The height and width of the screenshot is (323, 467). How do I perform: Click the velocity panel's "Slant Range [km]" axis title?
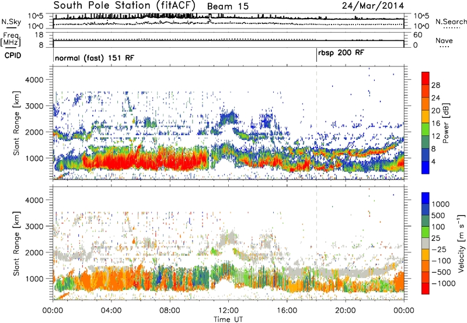point(16,244)
